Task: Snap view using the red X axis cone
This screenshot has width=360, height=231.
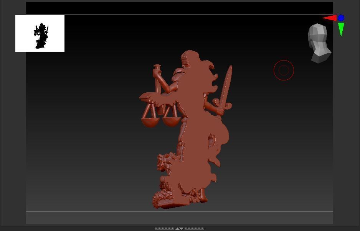Action: 330,18
